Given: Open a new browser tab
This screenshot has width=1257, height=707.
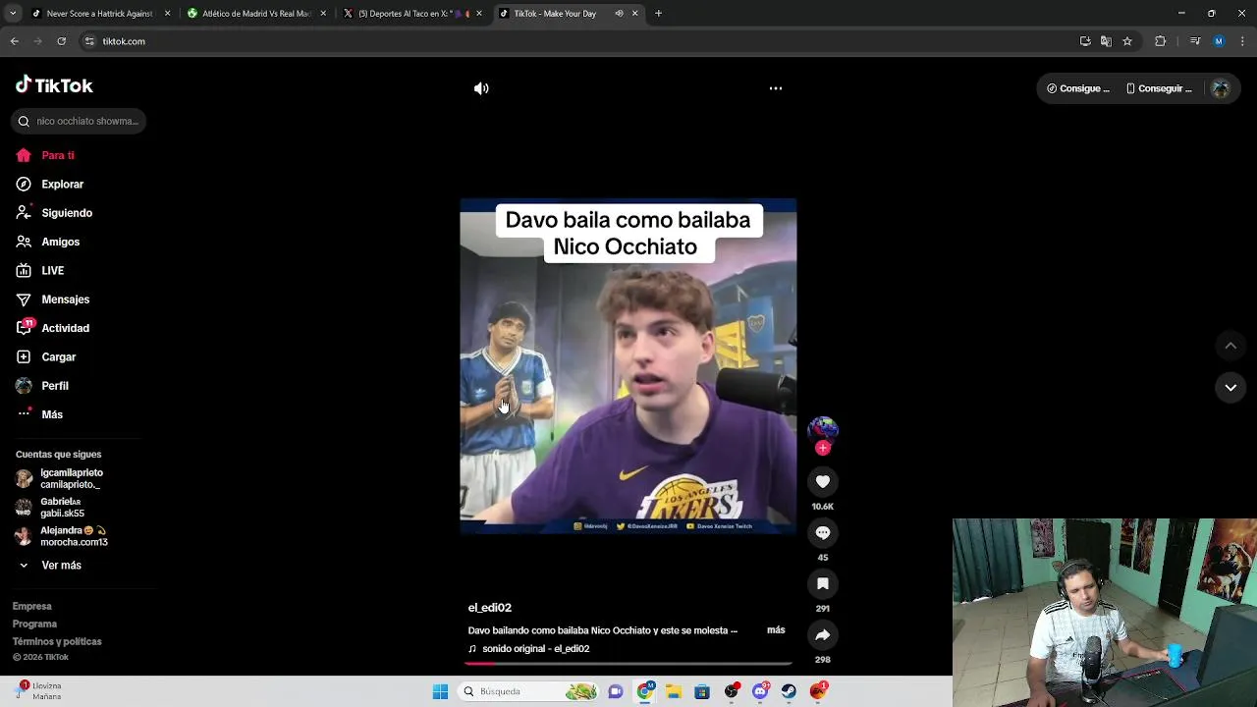Looking at the screenshot, I should click(658, 14).
